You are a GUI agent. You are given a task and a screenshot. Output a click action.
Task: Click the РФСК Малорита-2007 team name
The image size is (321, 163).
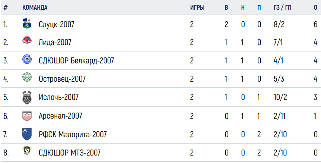(x=73, y=135)
